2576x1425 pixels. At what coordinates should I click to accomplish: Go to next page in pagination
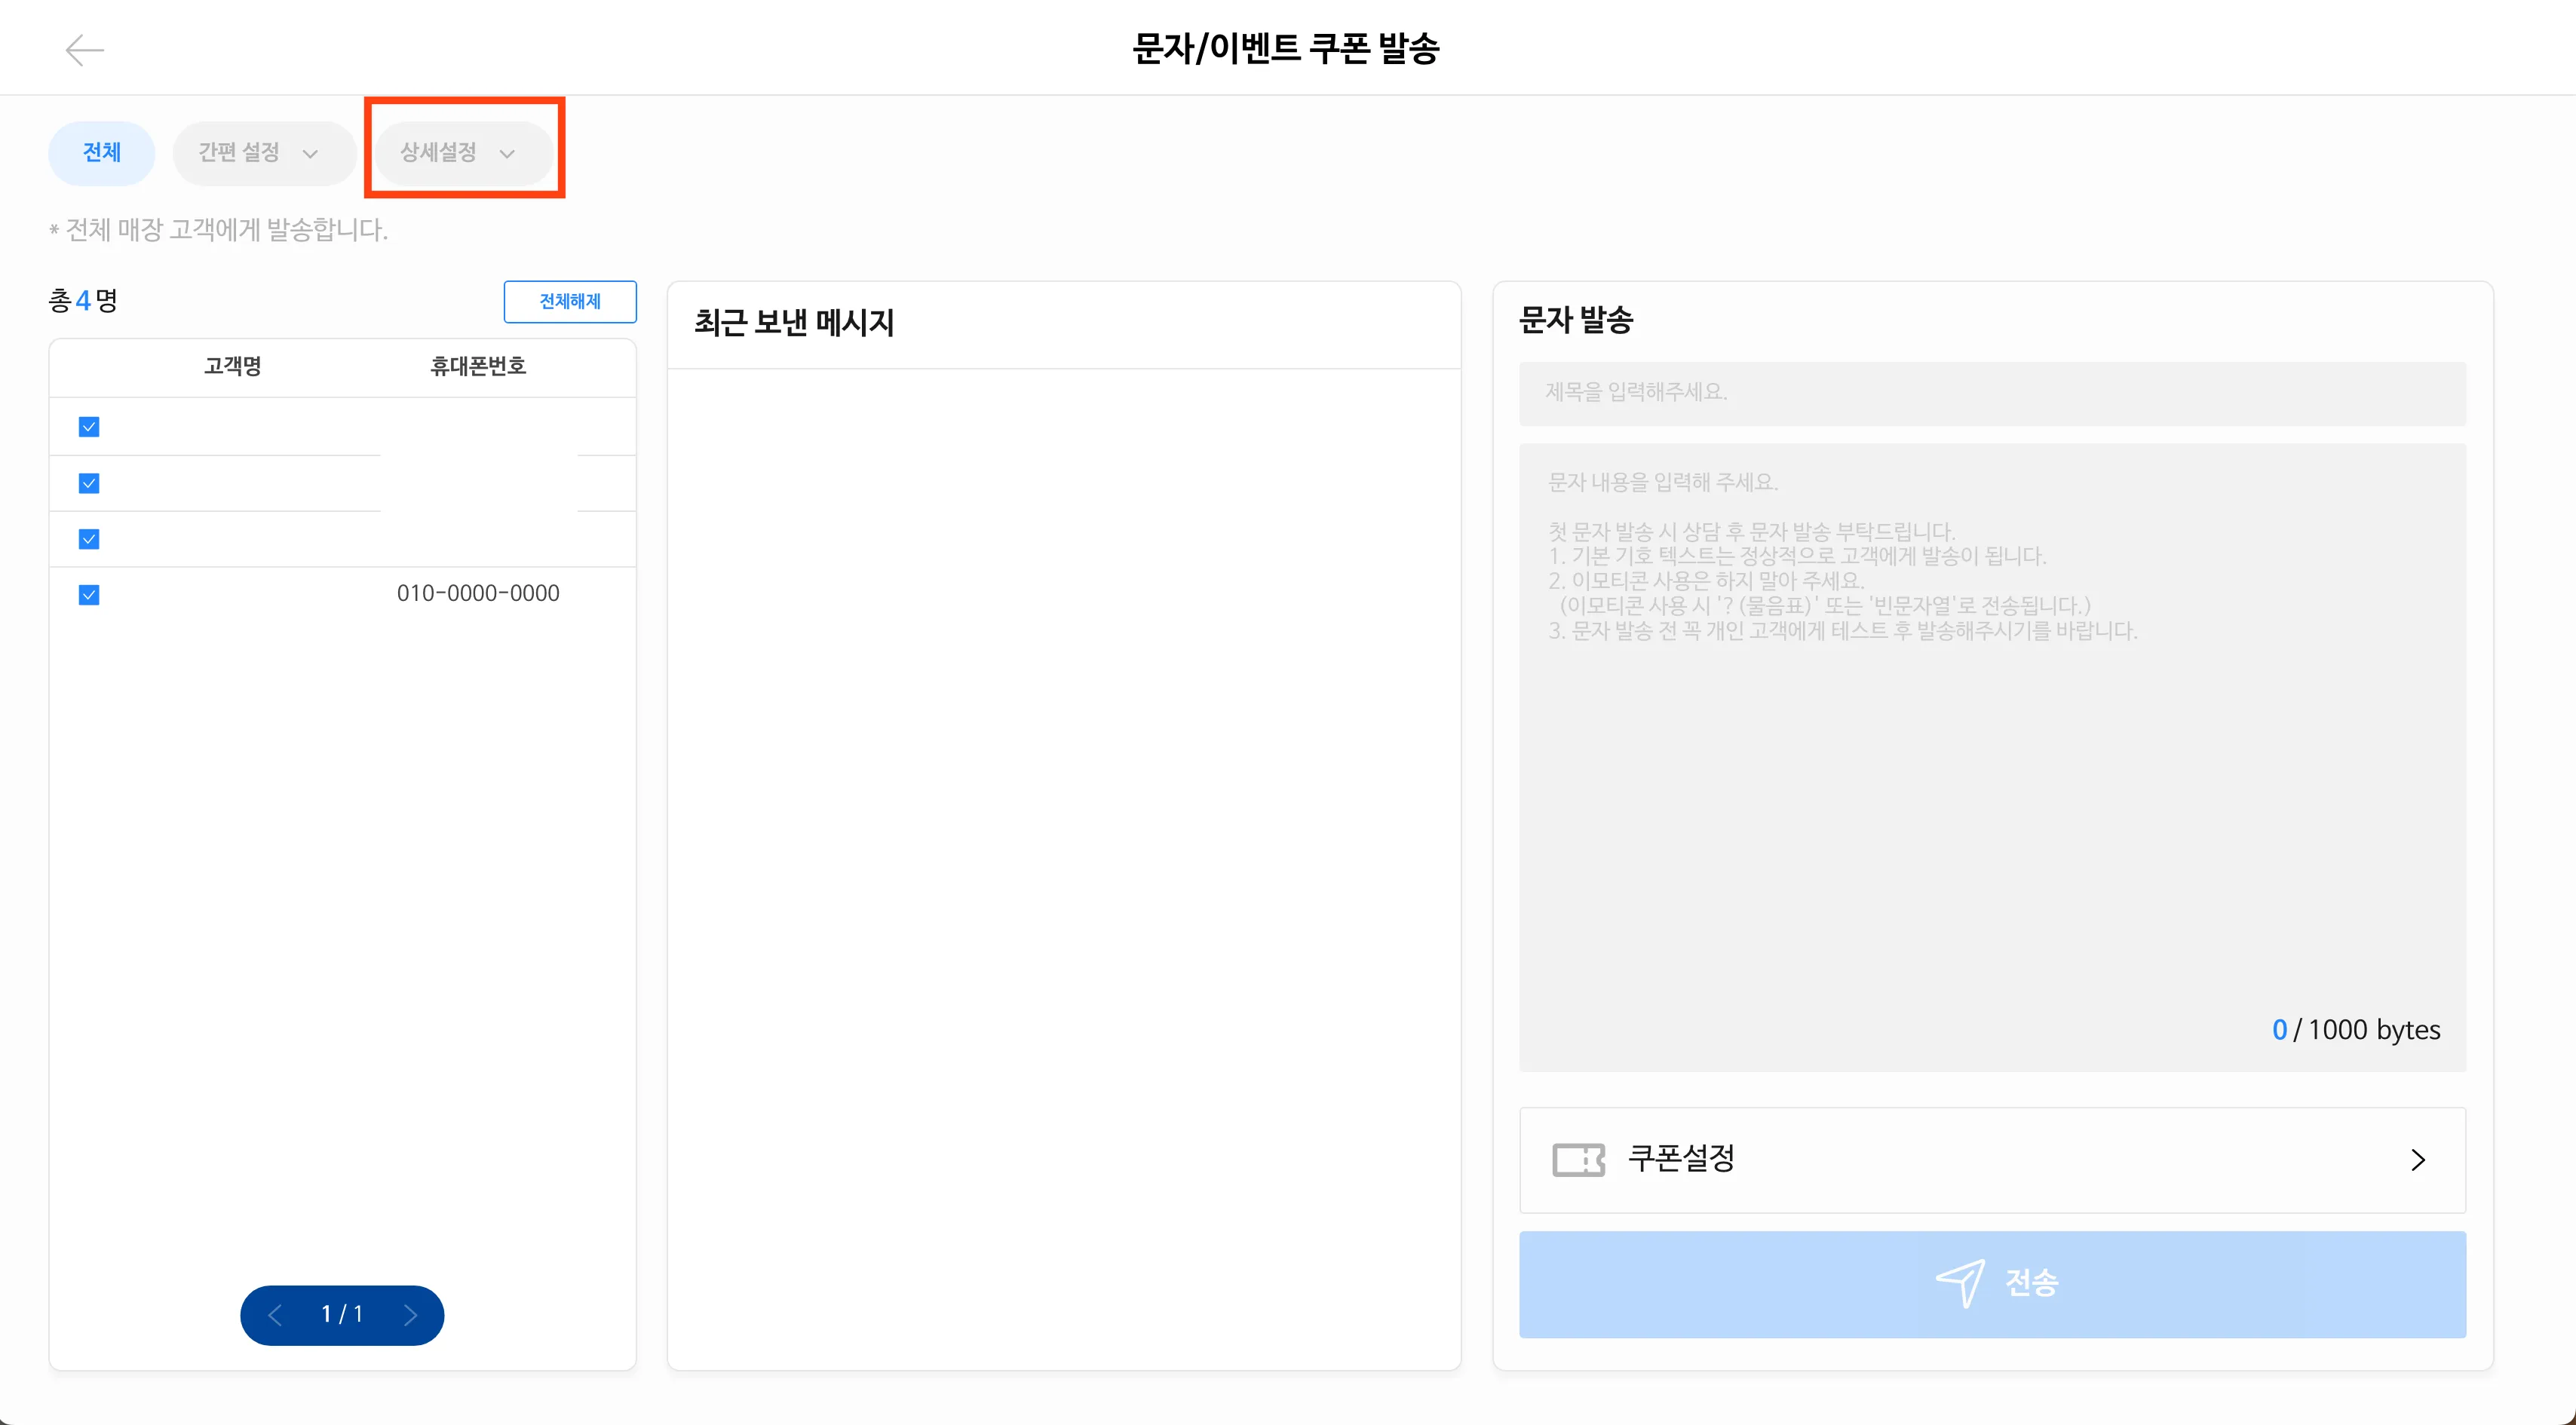[410, 1315]
